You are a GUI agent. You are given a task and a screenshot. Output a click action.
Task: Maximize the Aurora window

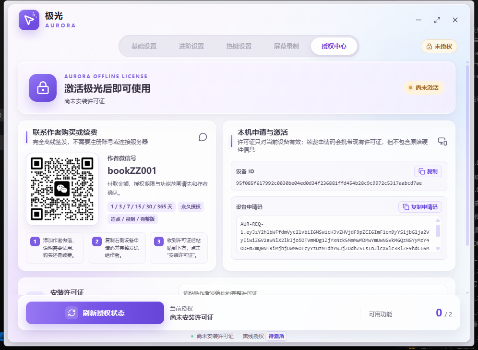[x=437, y=20]
